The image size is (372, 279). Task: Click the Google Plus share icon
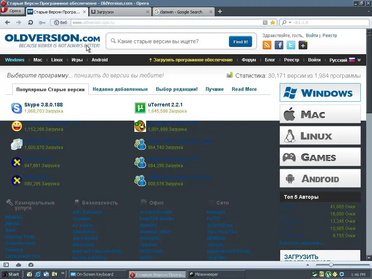click(303, 45)
